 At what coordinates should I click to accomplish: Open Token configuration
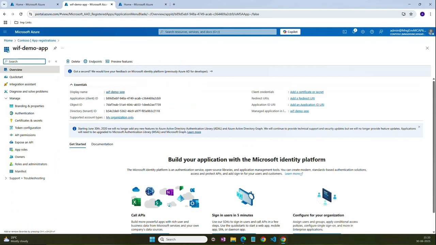28,128
